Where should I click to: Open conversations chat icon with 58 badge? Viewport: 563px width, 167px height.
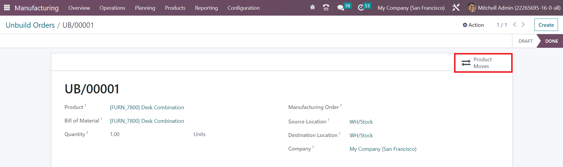344,7
